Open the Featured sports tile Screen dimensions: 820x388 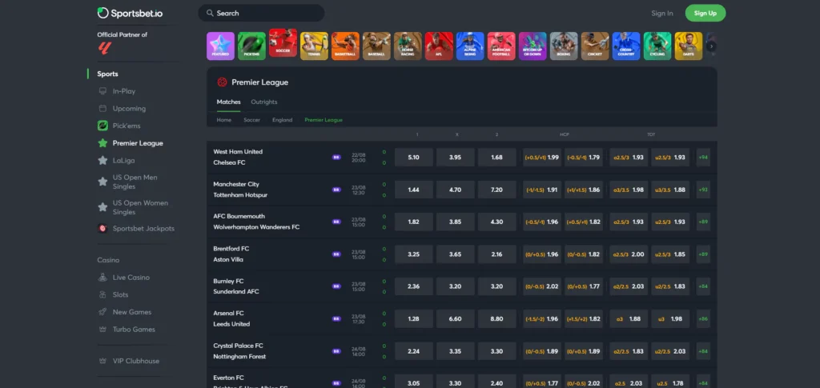(220, 46)
